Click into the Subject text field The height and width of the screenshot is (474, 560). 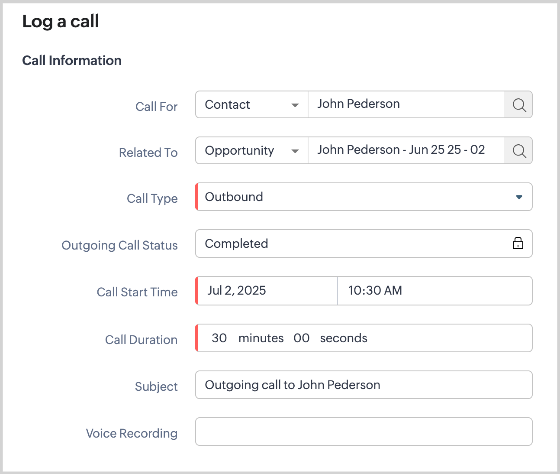364,385
